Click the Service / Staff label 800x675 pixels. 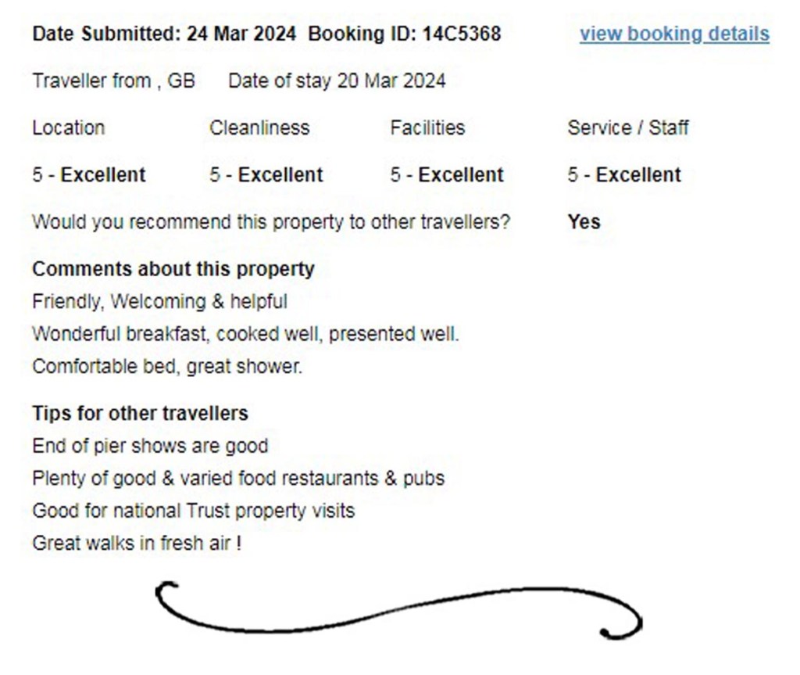click(628, 128)
